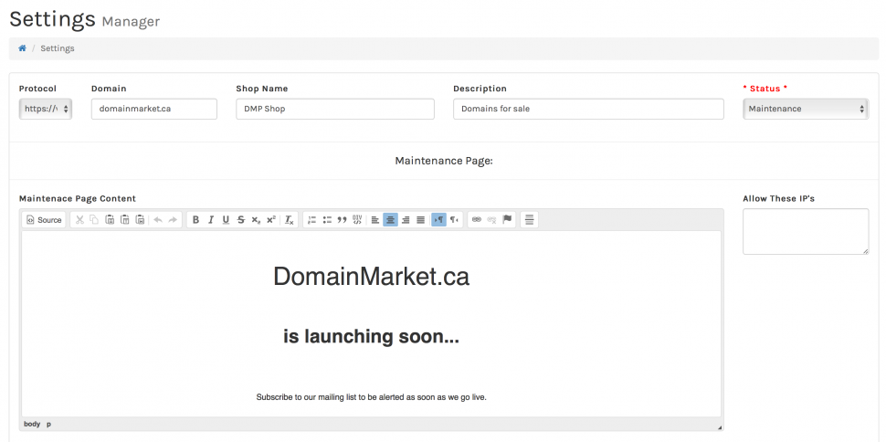Insert a horizontal line
This screenshot has height=442, width=886.
pos(530,220)
